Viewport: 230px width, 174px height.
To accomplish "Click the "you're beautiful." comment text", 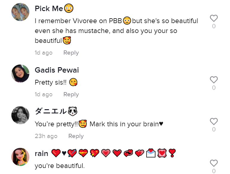I will [60, 166].
